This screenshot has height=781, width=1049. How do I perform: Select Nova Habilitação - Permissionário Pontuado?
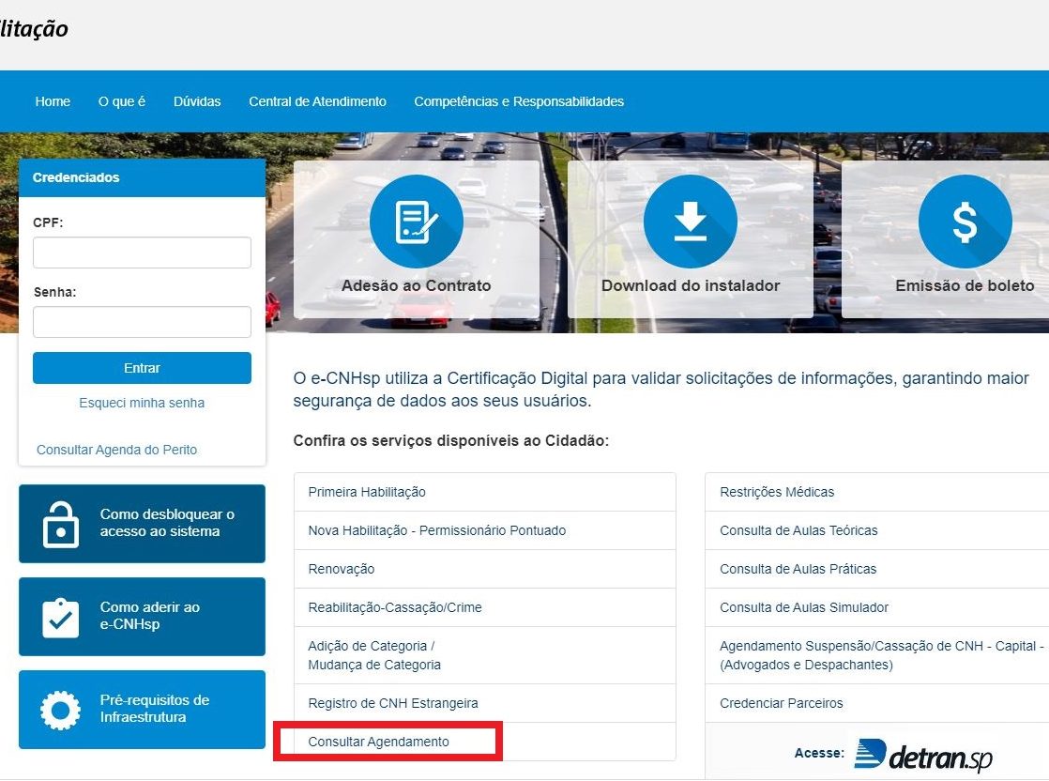point(485,530)
